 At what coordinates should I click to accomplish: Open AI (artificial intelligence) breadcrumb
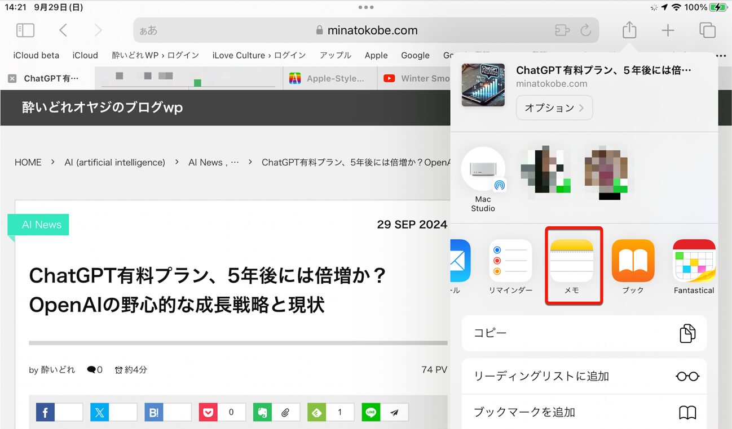pyautogui.click(x=114, y=162)
